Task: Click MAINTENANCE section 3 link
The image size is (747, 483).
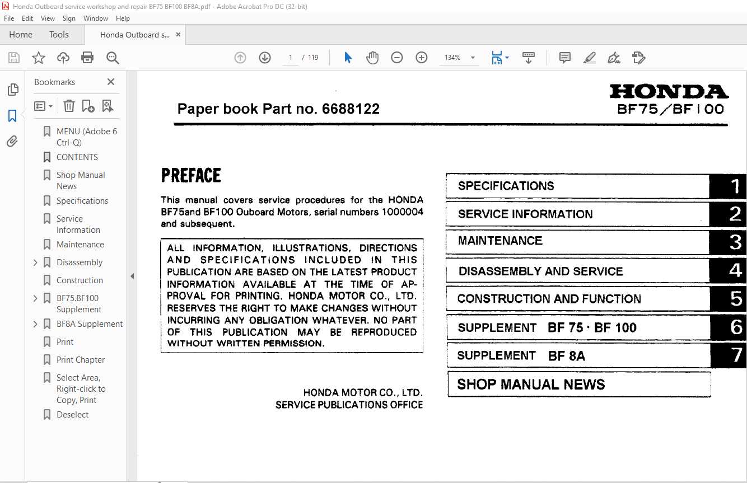Action: [596, 241]
